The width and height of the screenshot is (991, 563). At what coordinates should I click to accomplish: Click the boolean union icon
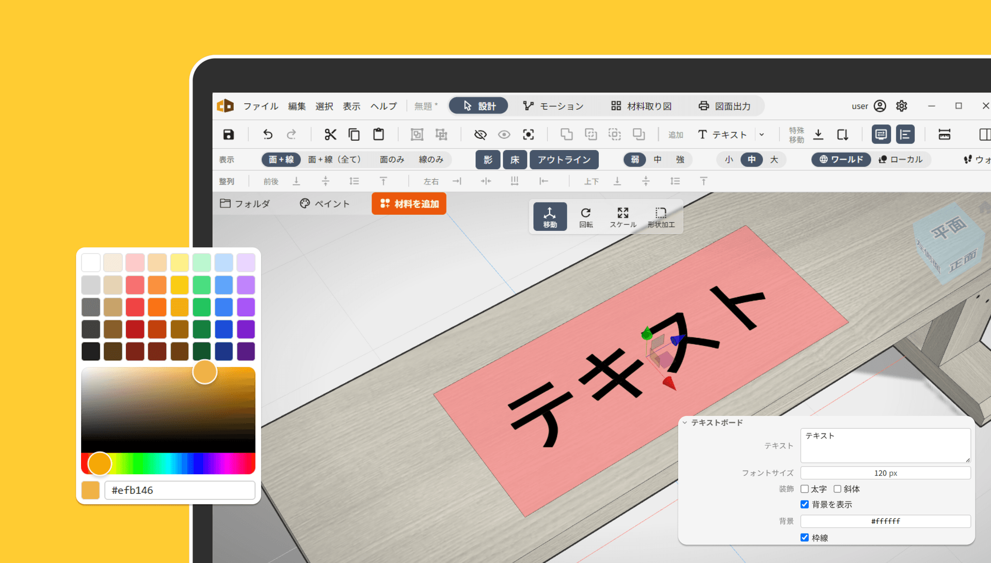(566, 135)
